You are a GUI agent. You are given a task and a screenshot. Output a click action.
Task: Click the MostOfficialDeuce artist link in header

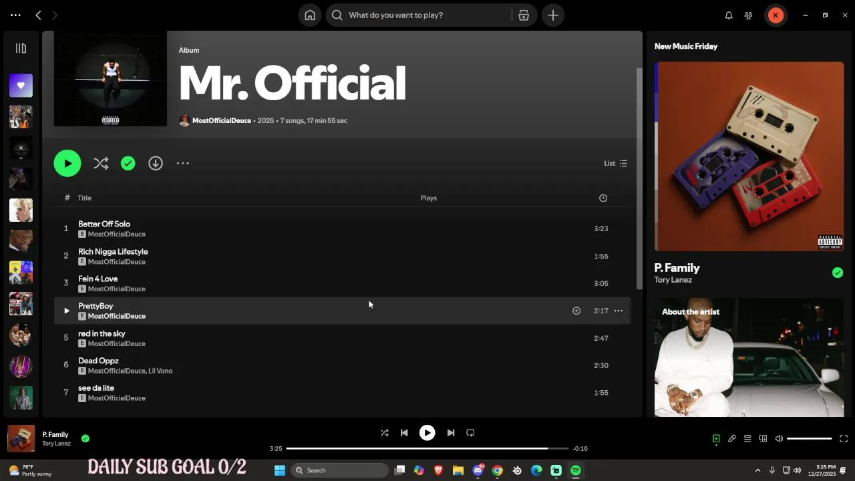(222, 120)
